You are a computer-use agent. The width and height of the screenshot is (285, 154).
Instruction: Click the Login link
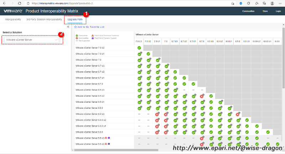[x=278, y=11]
